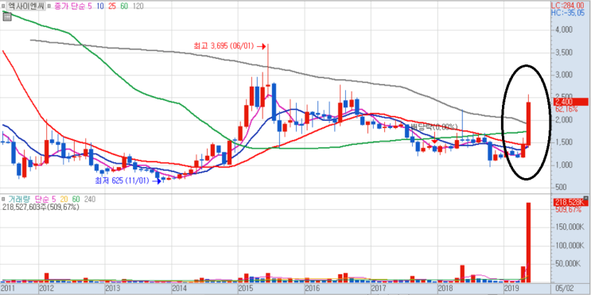The image size is (591, 295).
Task: Select the green 60 price moving average
Action: [x=125, y=6]
